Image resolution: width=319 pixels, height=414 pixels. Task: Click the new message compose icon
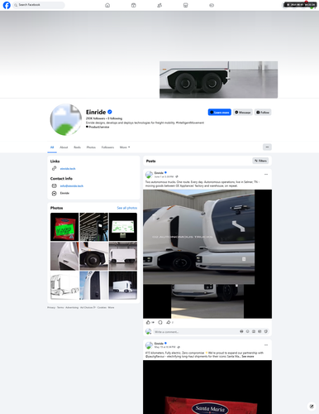312,406
